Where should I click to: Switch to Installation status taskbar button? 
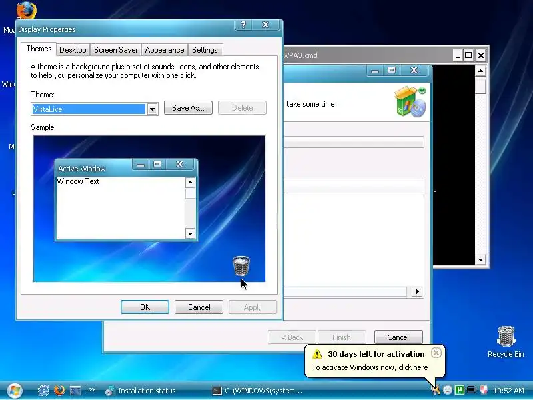pyautogui.click(x=141, y=391)
